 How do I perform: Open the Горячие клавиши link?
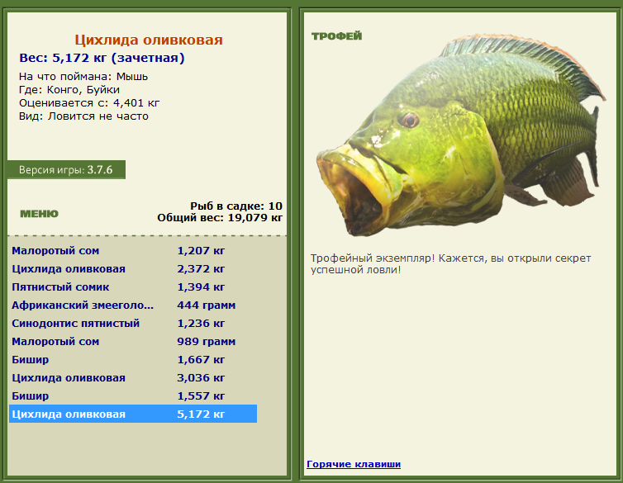354,464
